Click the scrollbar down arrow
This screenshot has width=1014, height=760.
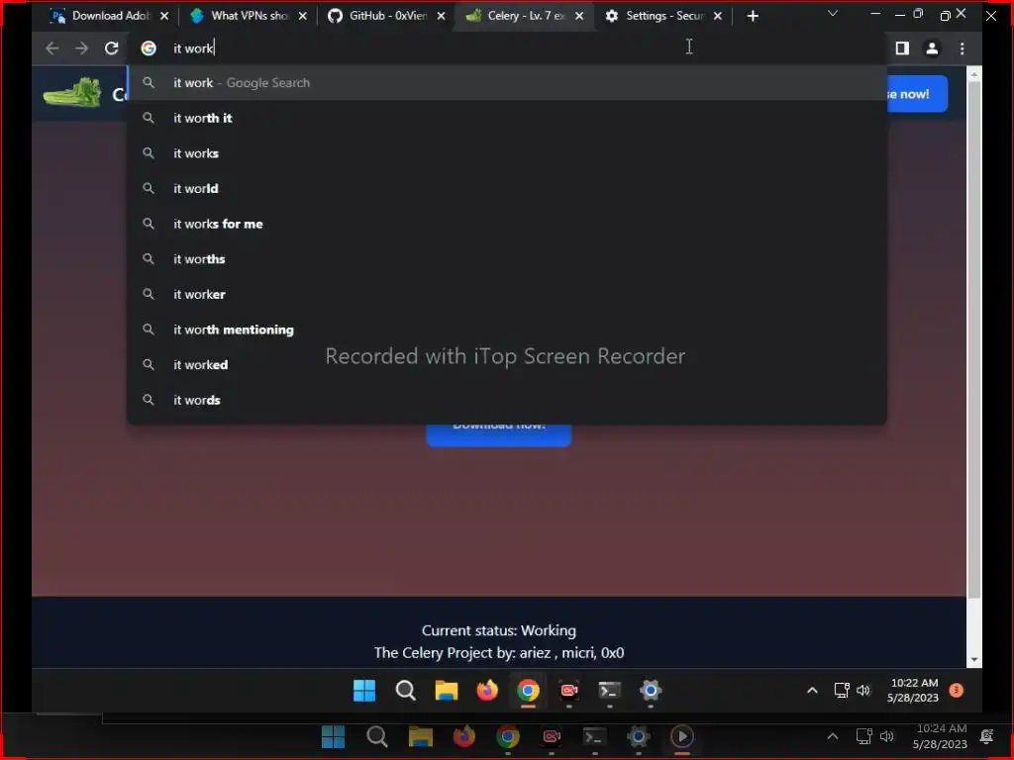pyautogui.click(x=974, y=660)
